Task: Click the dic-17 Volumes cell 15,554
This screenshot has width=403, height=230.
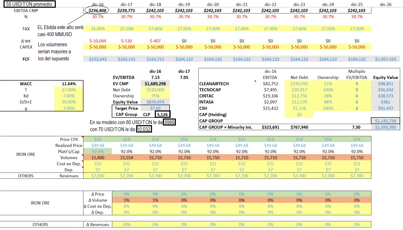Action: 126,158
